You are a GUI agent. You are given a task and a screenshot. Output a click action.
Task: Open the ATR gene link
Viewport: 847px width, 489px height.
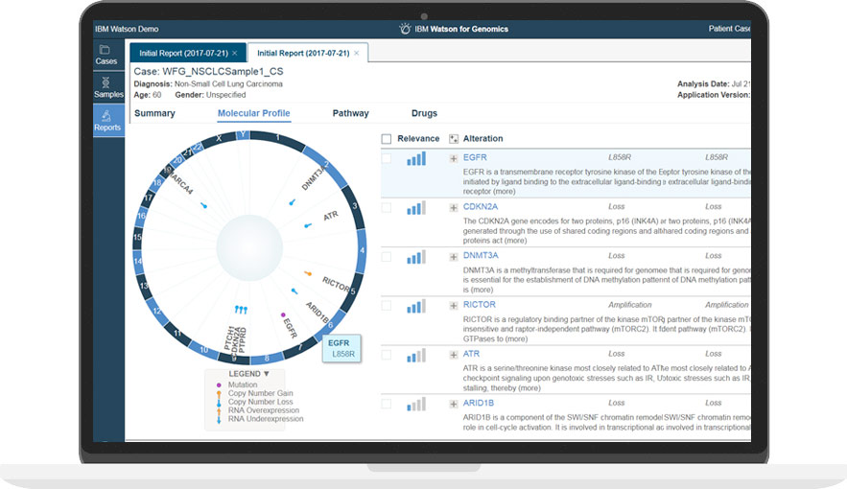point(471,354)
